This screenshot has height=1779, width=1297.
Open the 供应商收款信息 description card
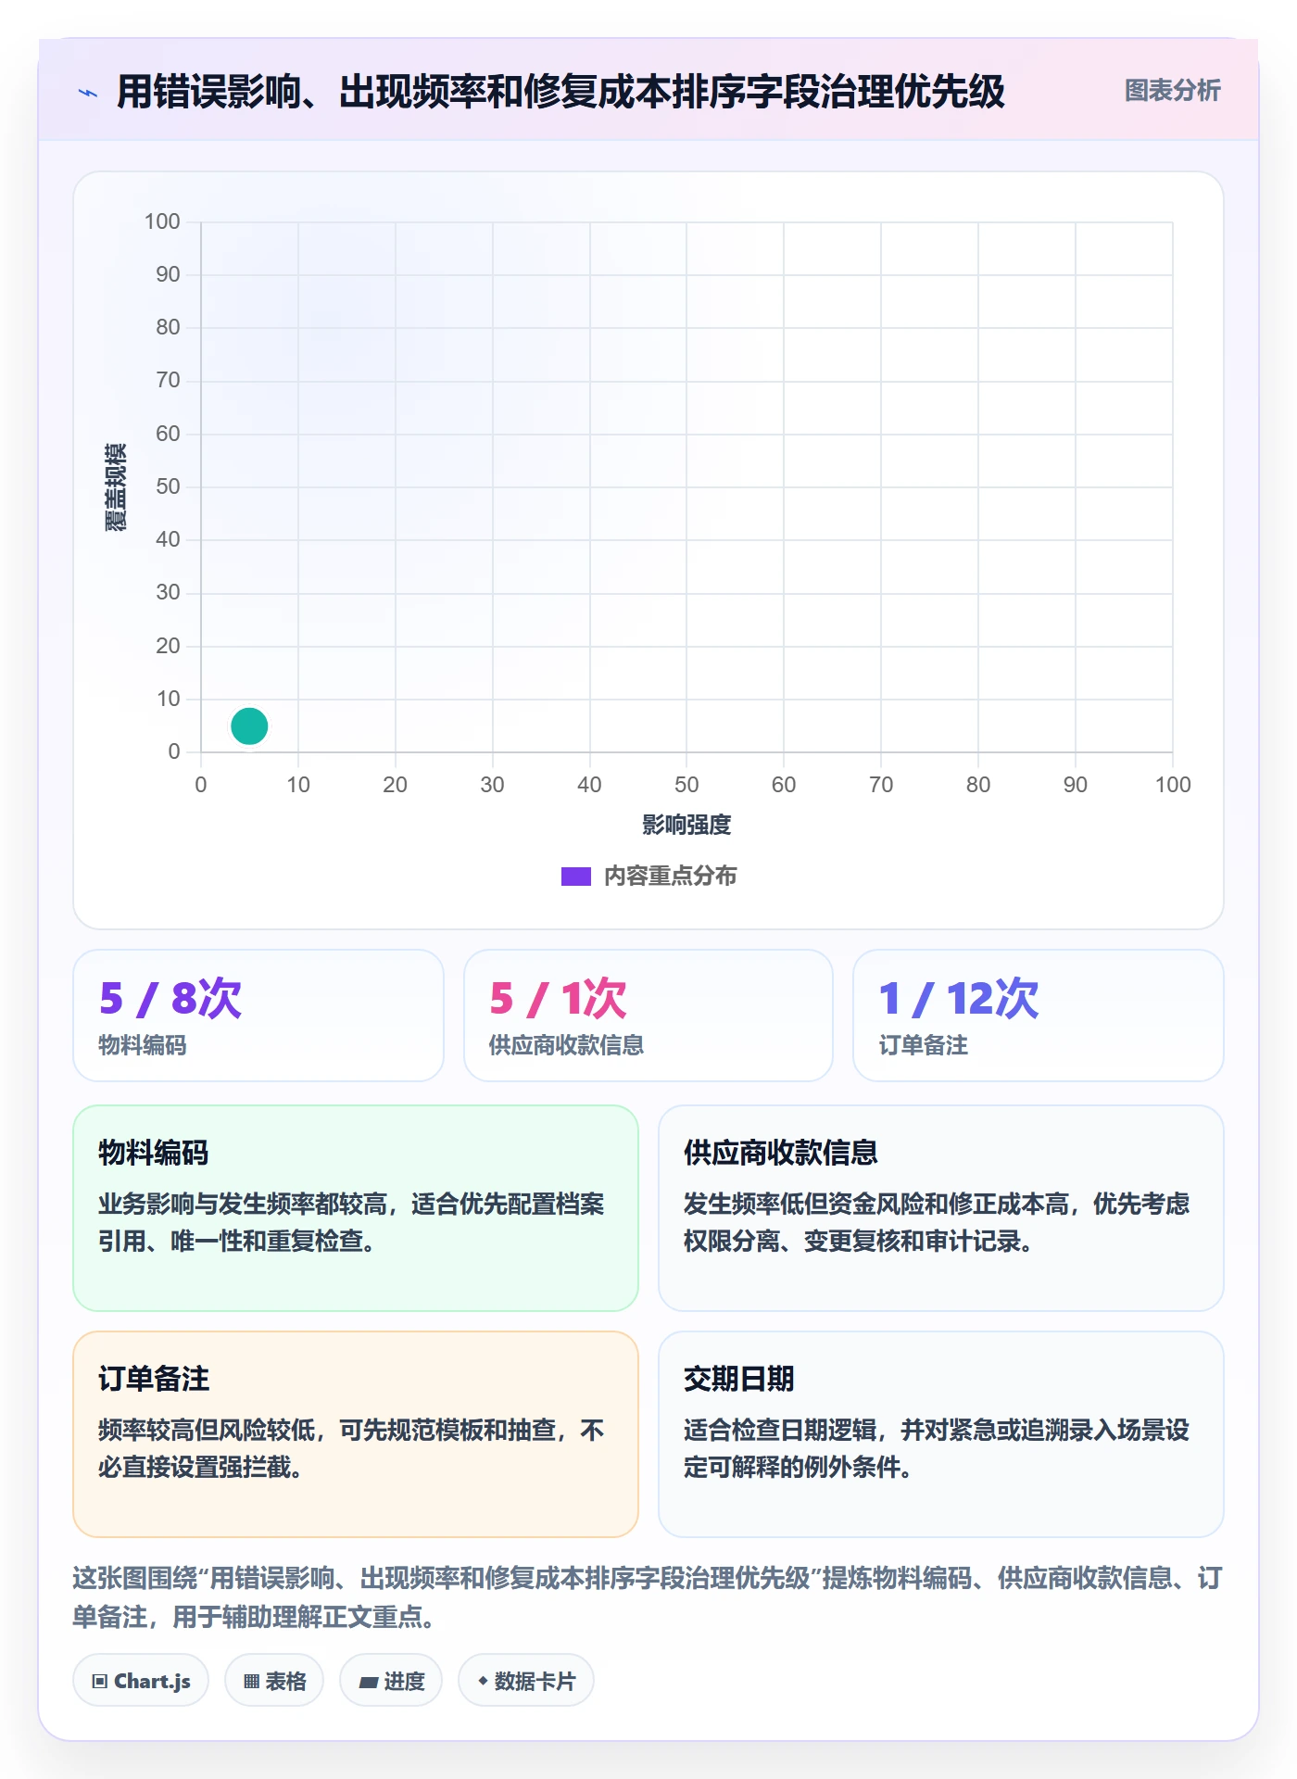click(941, 1208)
